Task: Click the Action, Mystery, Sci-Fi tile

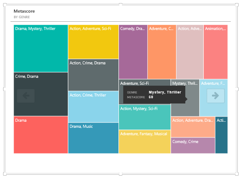Action: click(x=145, y=117)
